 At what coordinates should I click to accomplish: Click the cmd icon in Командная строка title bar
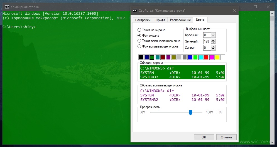7,7
